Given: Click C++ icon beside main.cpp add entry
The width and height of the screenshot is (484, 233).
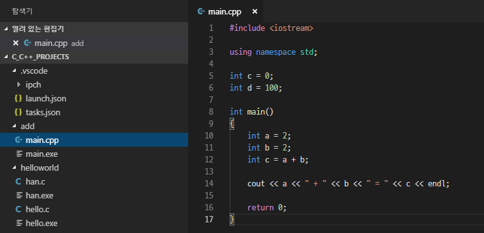Looking at the screenshot, I should click(28, 43).
